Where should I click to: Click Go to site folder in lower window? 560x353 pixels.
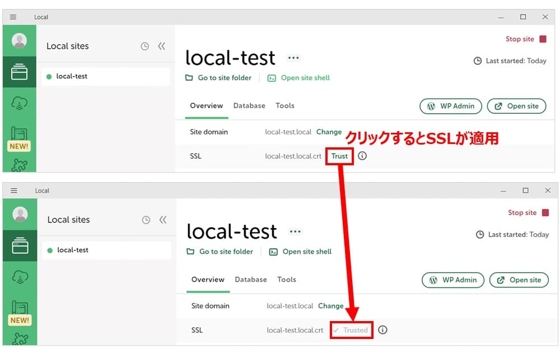coord(220,252)
